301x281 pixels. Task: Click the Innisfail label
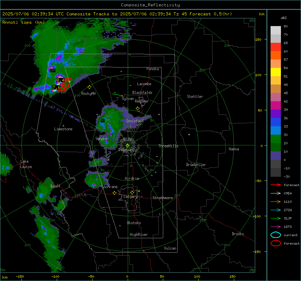[135, 121]
